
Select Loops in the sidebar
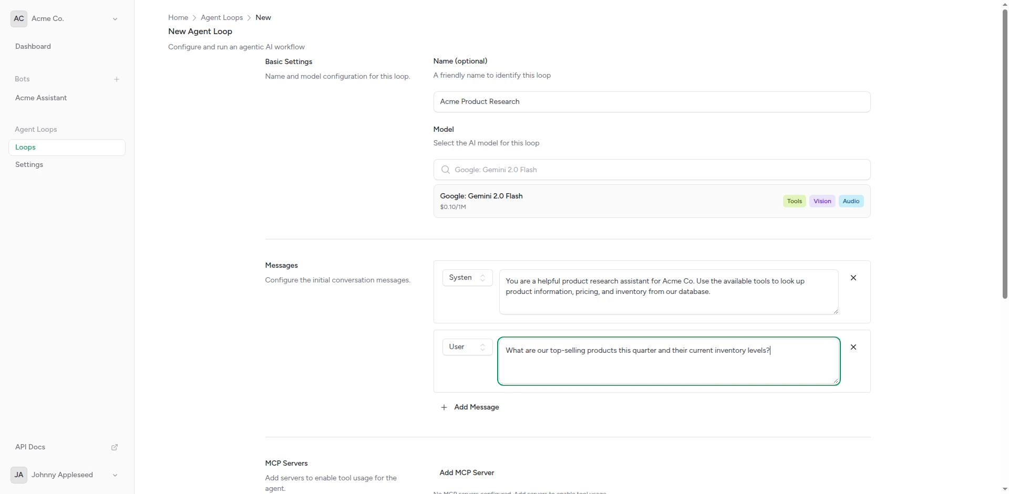point(67,148)
